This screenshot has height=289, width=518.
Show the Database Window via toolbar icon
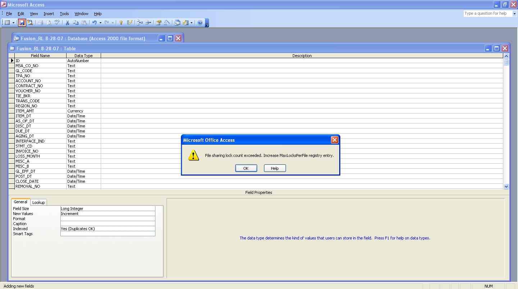click(177, 23)
